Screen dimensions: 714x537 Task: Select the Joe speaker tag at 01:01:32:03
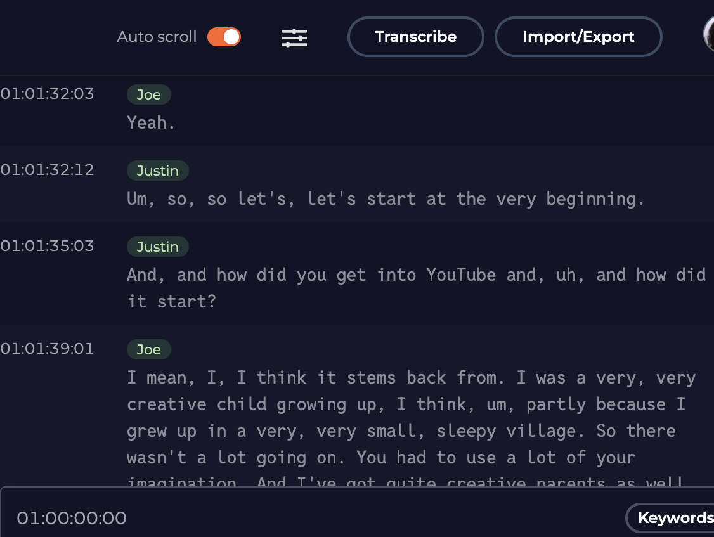148,95
